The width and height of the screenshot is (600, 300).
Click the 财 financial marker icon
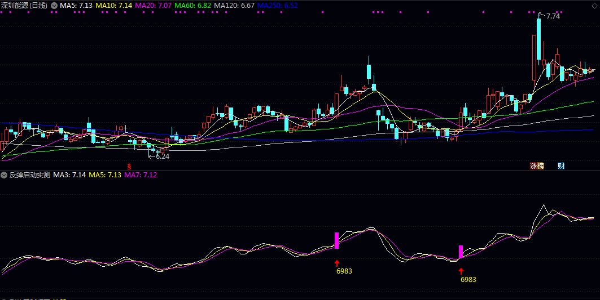[561, 165]
